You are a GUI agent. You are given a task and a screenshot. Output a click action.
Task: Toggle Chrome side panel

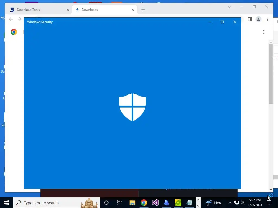coord(250,19)
